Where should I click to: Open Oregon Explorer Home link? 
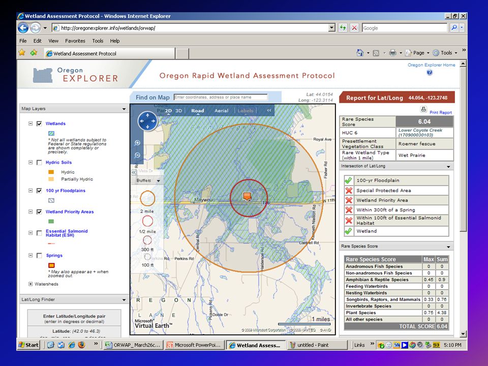[432, 65]
